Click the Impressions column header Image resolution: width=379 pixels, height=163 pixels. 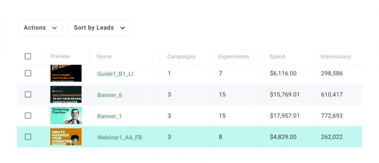(x=335, y=57)
